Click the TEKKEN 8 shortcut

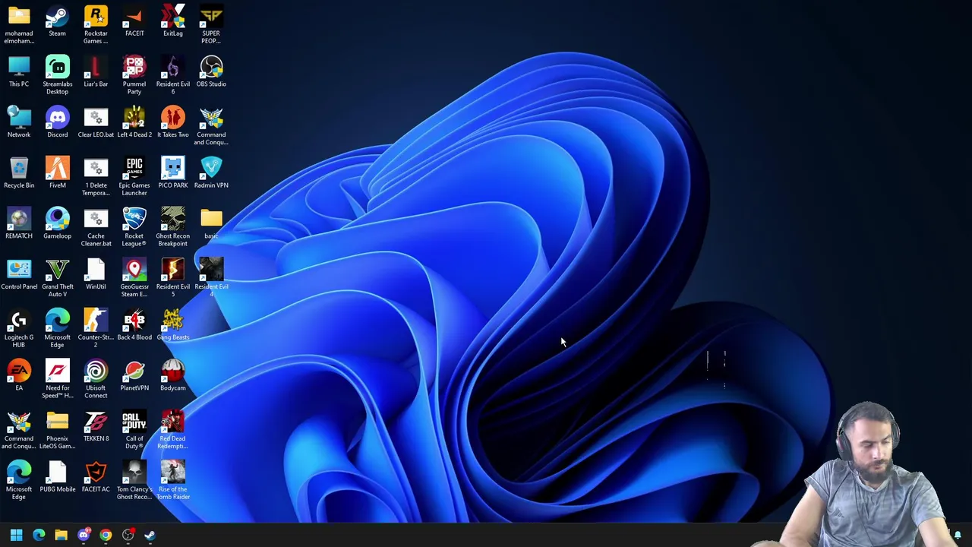click(96, 427)
